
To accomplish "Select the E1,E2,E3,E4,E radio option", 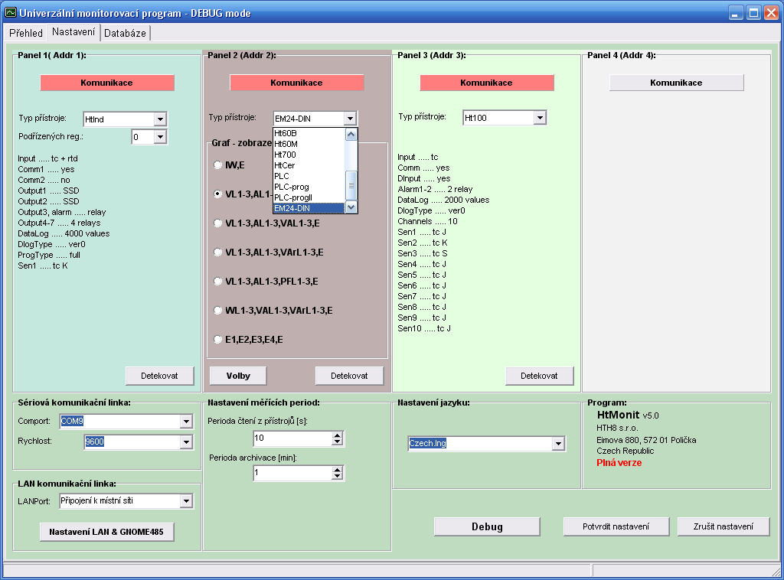I will (217, 340).
